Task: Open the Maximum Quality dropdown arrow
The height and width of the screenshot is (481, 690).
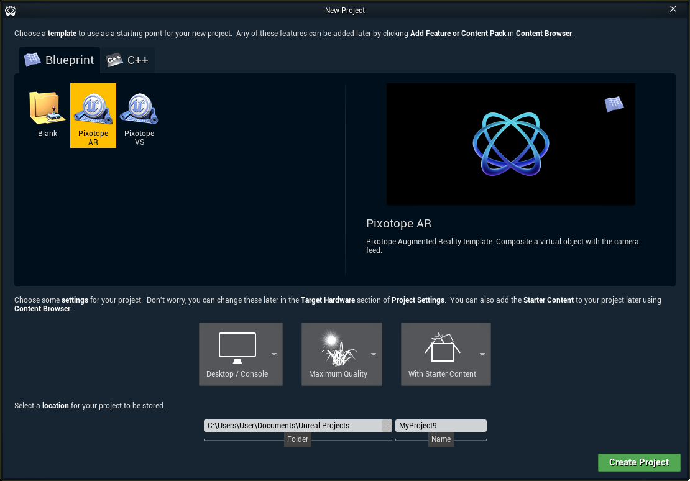Action: tap(374, 354)
